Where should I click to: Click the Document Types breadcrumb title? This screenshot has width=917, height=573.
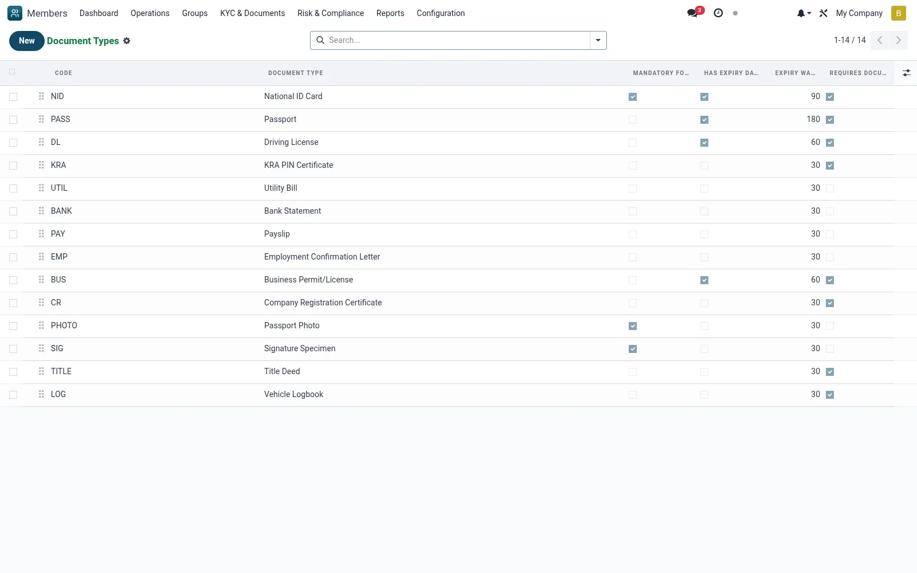point(83,41)
